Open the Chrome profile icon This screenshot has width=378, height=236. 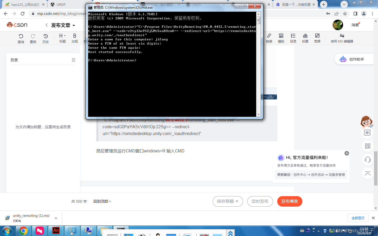pyautogui.click(x=364, y=14)
